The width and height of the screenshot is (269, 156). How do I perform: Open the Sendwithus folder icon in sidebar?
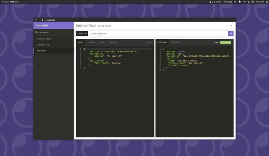[37, 32]
